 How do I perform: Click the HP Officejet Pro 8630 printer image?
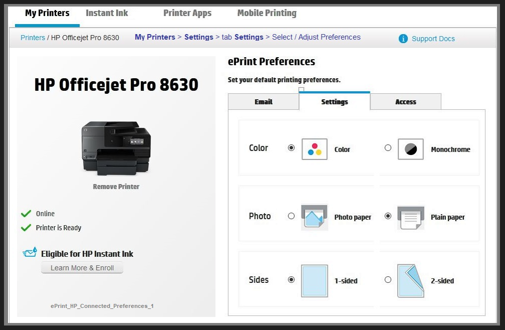pyautogui.click(x=116, y=147)
